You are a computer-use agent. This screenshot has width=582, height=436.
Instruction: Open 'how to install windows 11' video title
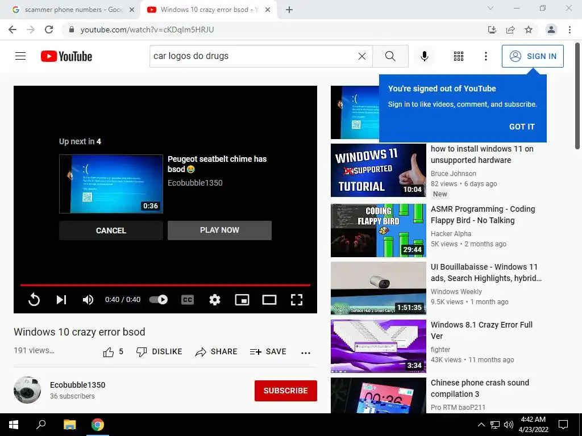coord(482,154)
